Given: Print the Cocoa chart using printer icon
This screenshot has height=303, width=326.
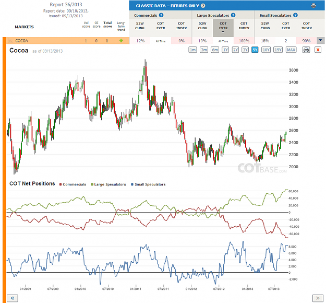Looking at the screenshot, I should (x=306, y=50).
